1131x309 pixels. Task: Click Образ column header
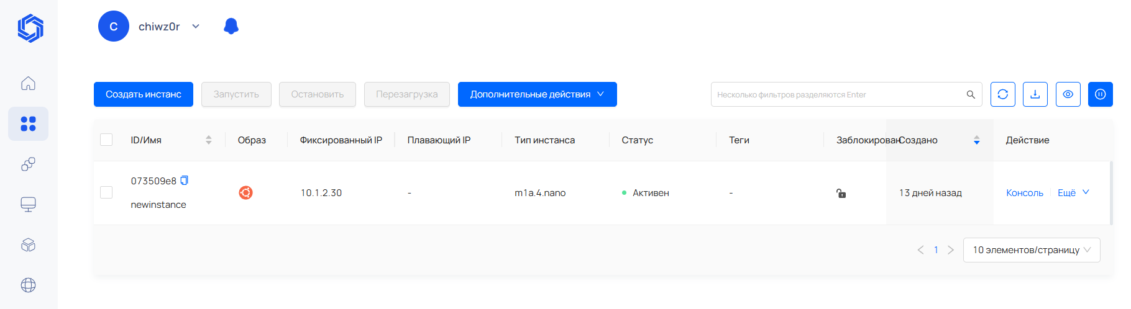pos(252,140)
